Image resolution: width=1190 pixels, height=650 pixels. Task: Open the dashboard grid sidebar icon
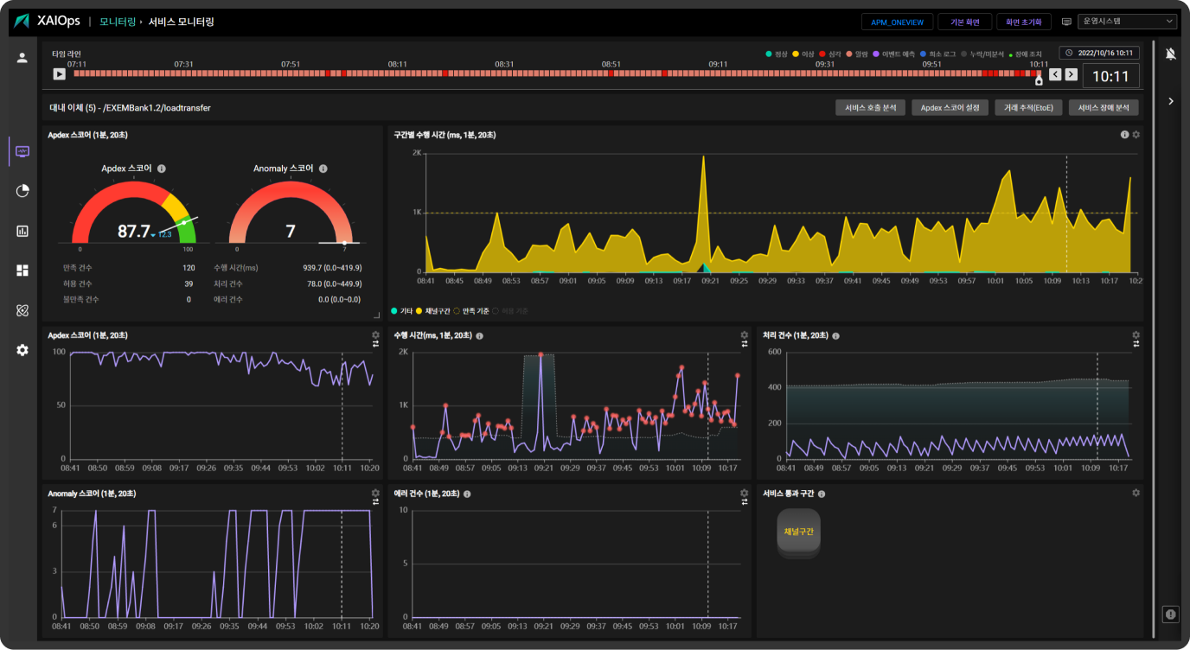[22, 271]
